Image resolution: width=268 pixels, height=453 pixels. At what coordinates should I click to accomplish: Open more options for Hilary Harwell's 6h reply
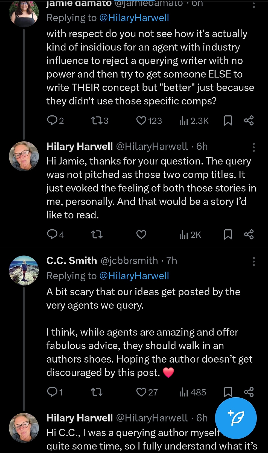coord(254,147)
